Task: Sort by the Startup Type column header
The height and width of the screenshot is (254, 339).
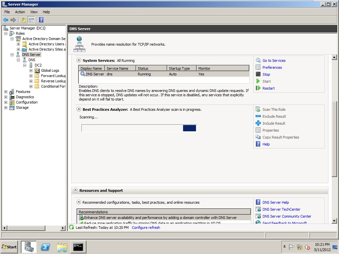Action: (182, 68)
